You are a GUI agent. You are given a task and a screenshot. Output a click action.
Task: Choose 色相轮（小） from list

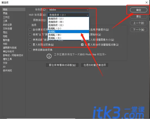coord(68,28)
